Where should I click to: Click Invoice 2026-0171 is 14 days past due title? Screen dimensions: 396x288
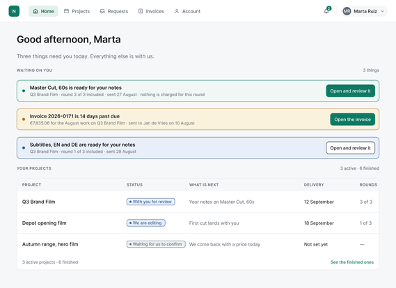[74, 116]
